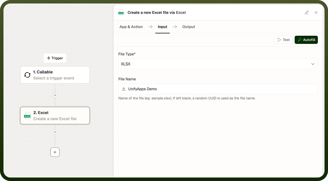Click the 'File Type*' label
328x181 pixels.
tap(127, 54)
